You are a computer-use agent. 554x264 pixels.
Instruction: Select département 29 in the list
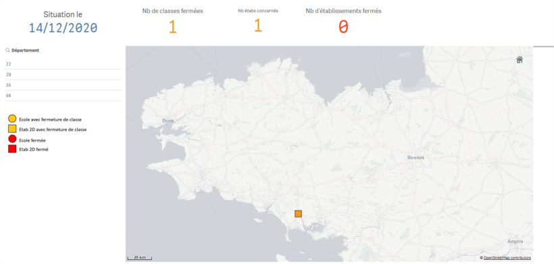(x=63, y=74)
